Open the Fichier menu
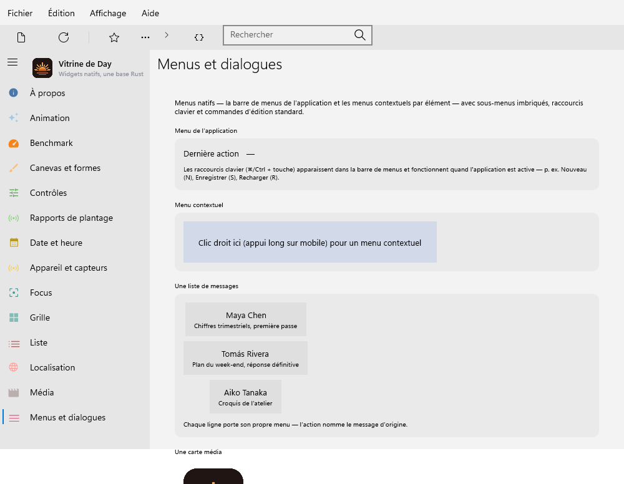The image size is (624, 484). click(20, 13)
